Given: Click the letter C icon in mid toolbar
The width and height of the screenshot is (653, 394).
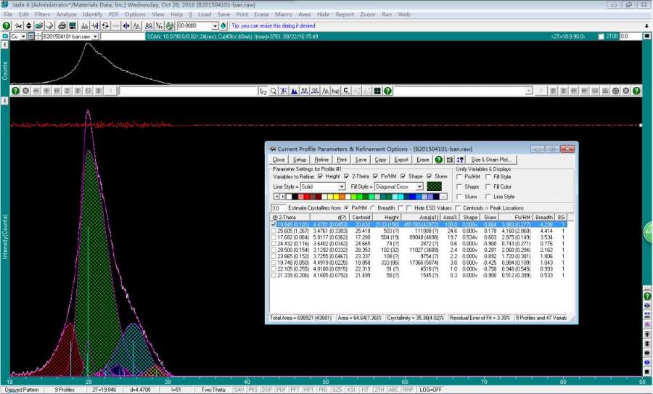Looking at the screenshot, I should [346, 91].
